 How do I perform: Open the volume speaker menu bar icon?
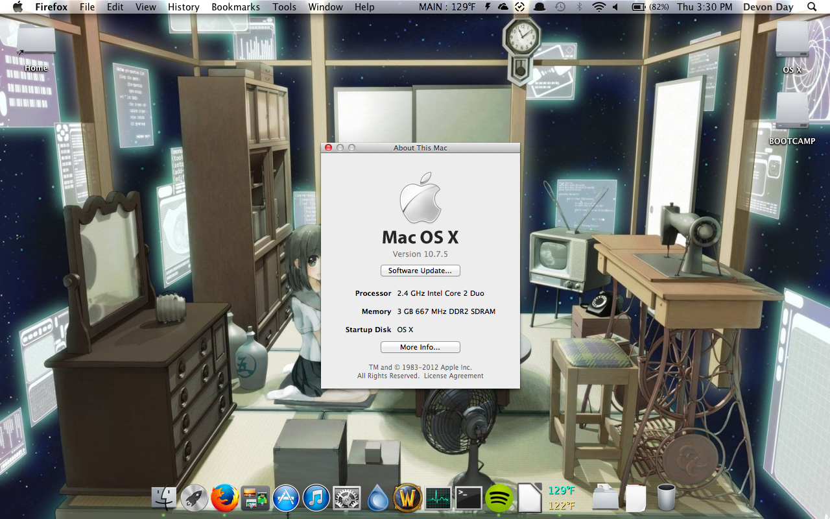tap(615, 7)
